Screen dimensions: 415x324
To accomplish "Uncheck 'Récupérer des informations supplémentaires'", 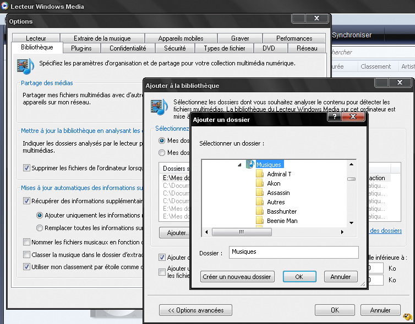I will tap(26, 200).
